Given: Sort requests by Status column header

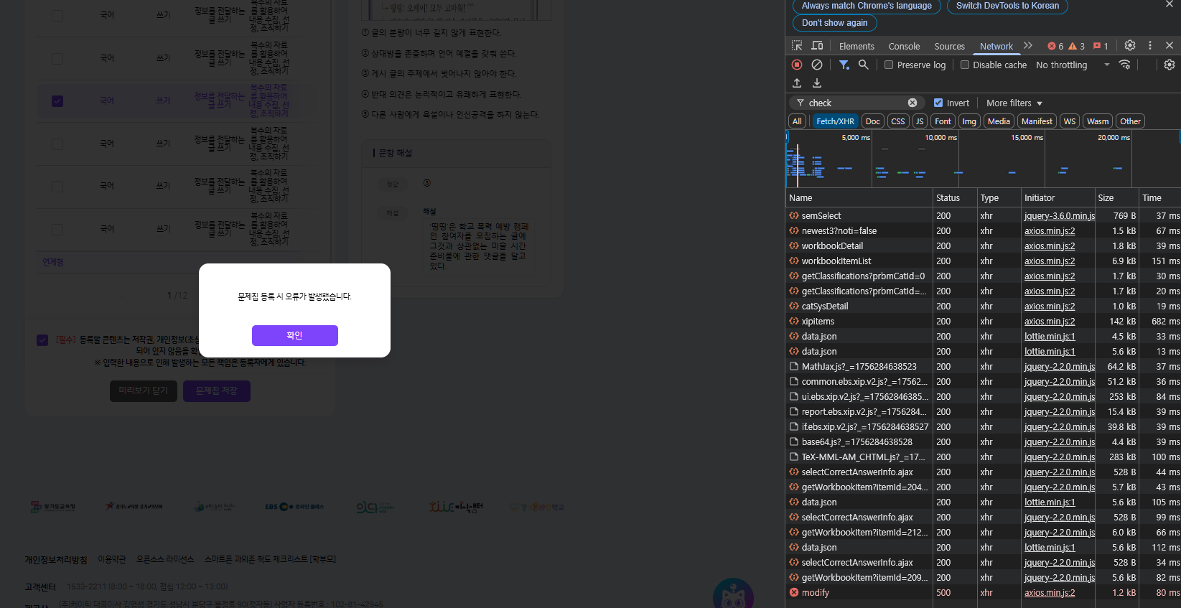Looking at the screenshot, I should click(954, 197).
